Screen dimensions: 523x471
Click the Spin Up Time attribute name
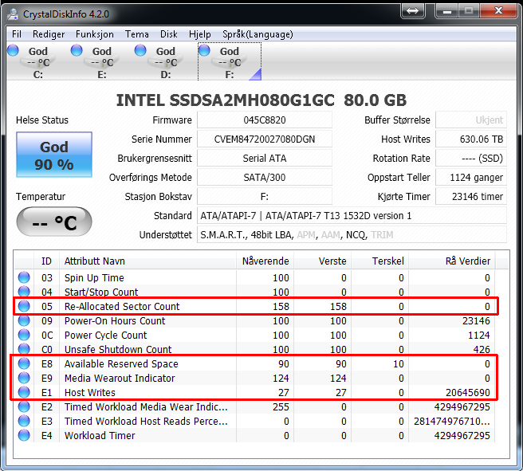94,277
